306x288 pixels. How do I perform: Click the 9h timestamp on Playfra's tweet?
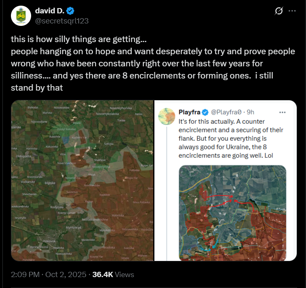click(x=251, y=112)
